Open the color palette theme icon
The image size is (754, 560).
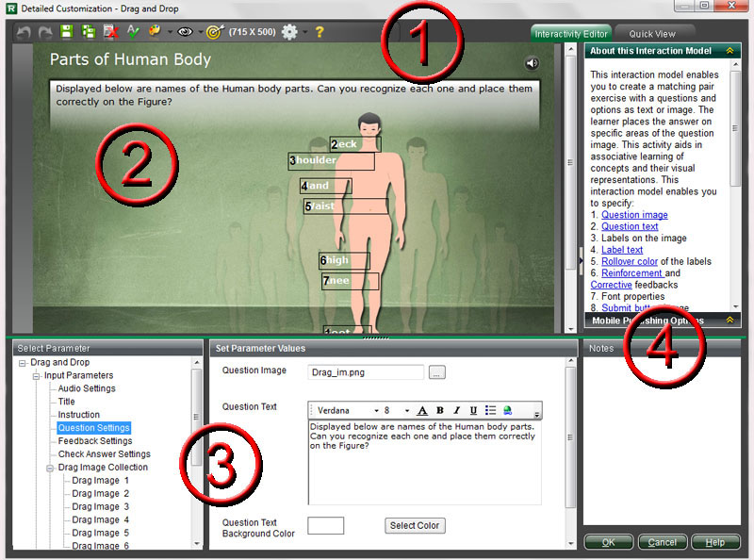[155, 32]
